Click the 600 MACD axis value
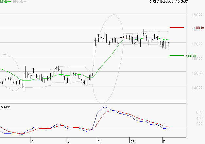This screenshot has width=205, height=144. 199,112
